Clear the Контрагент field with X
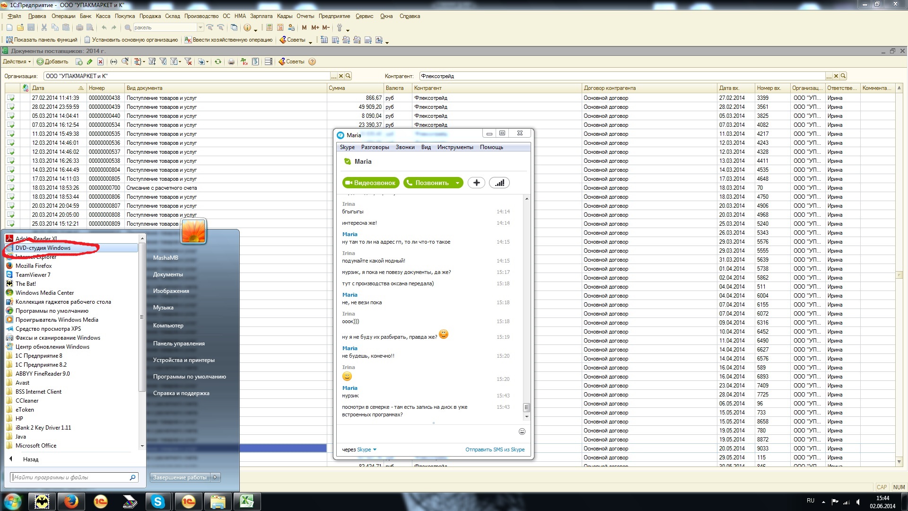Screen dimensions: 908x511 [836, 76]
